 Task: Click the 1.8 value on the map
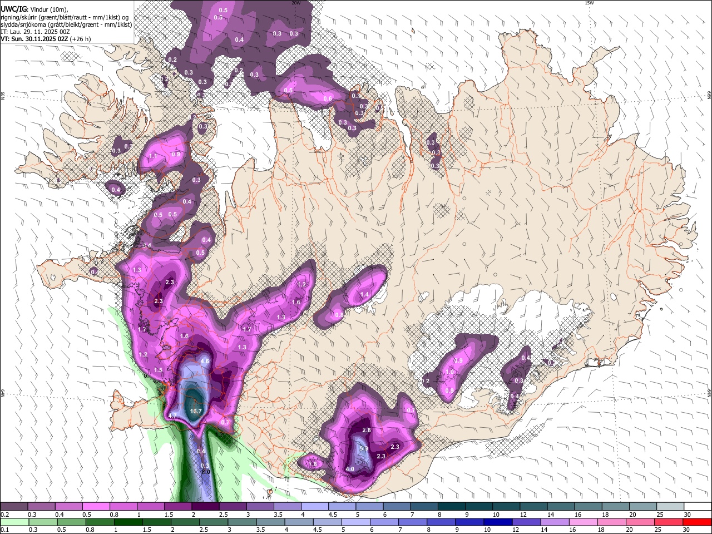pyautogui.click(x=312, y=464)
